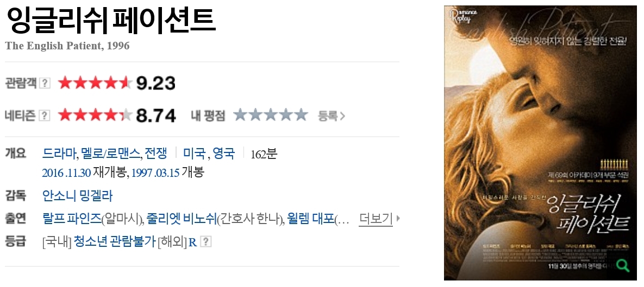Click magnifier icon on movie poster

[623, 266]
